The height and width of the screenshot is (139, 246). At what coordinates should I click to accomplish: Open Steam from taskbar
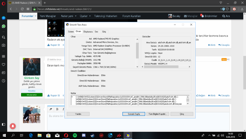coord(93,135)
